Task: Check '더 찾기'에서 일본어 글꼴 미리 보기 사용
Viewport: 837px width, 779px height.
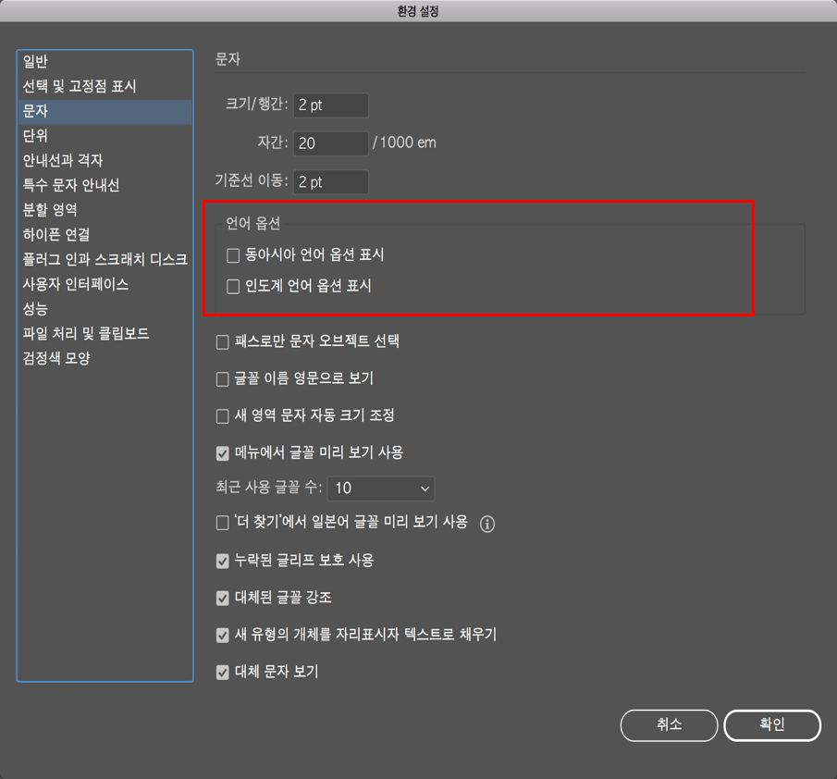Action: [223, 523]
